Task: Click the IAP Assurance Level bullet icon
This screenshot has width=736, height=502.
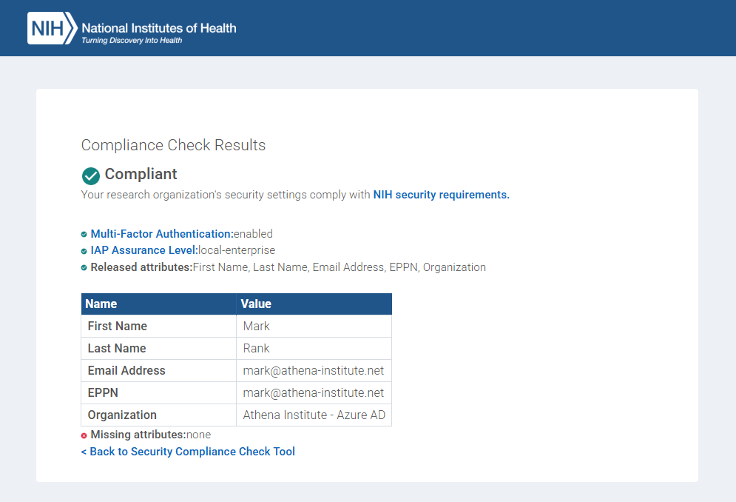Action: click(84, 251)
